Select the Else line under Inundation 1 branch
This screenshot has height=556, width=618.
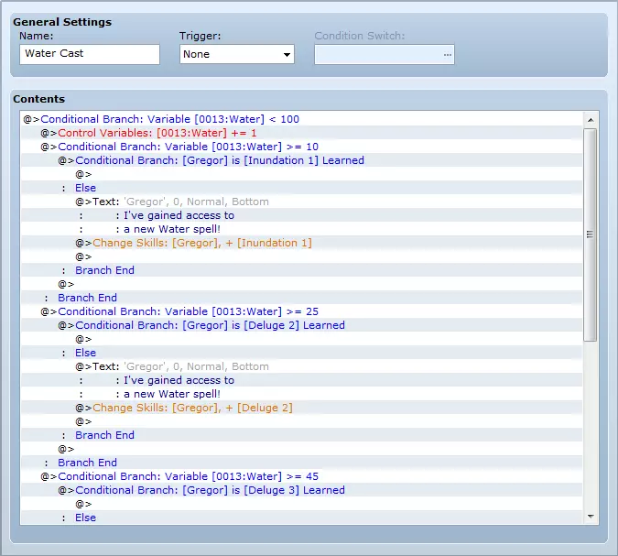(302, 188)
